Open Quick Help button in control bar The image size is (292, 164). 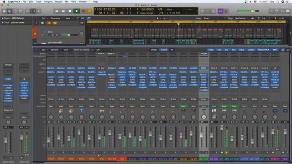(15, 11)
